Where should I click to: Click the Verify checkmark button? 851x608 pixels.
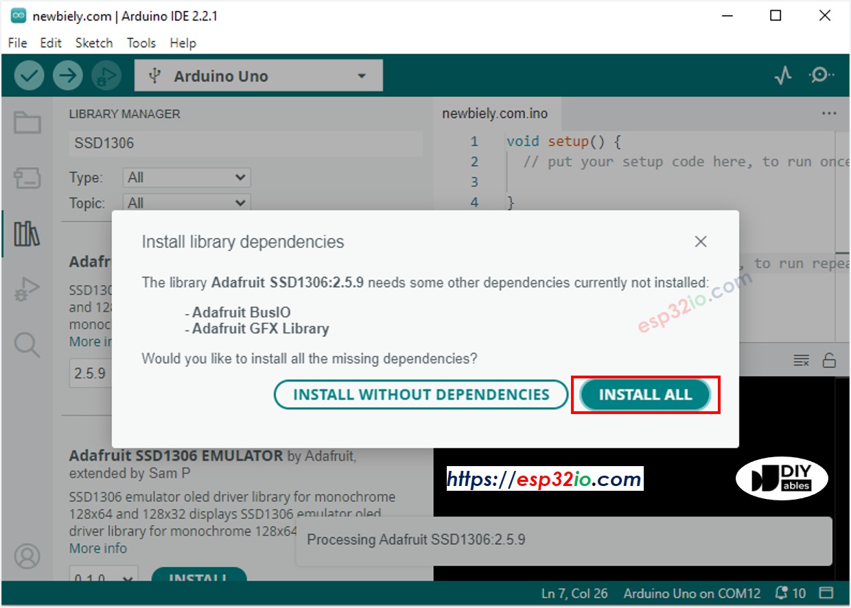(x=29, y=76)
